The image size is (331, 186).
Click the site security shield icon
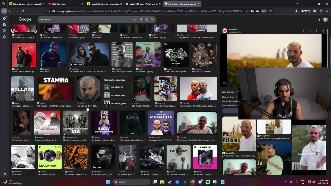(49, 11)
